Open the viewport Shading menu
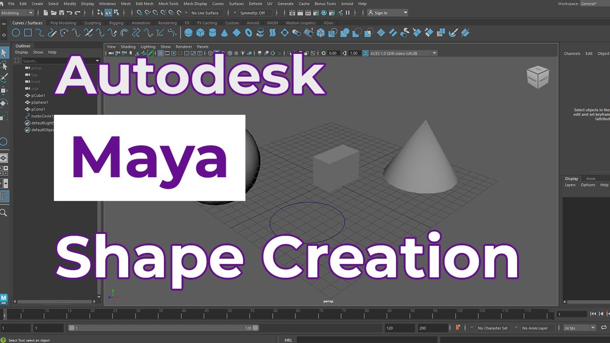Screen dimensions: 610x343 tap(128, 47)
